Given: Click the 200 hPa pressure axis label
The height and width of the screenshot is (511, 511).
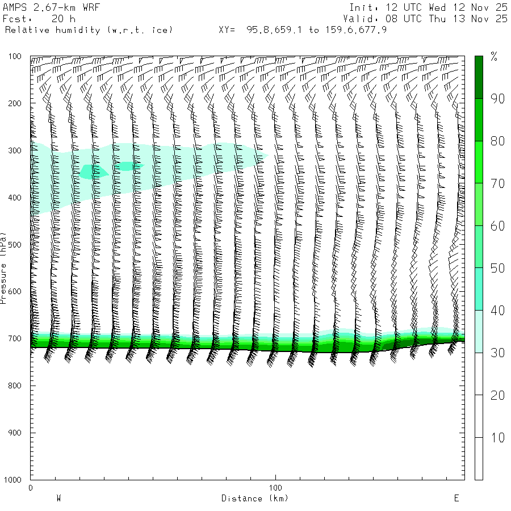Looking at the screenshot, I should click(x=15, y=103).
